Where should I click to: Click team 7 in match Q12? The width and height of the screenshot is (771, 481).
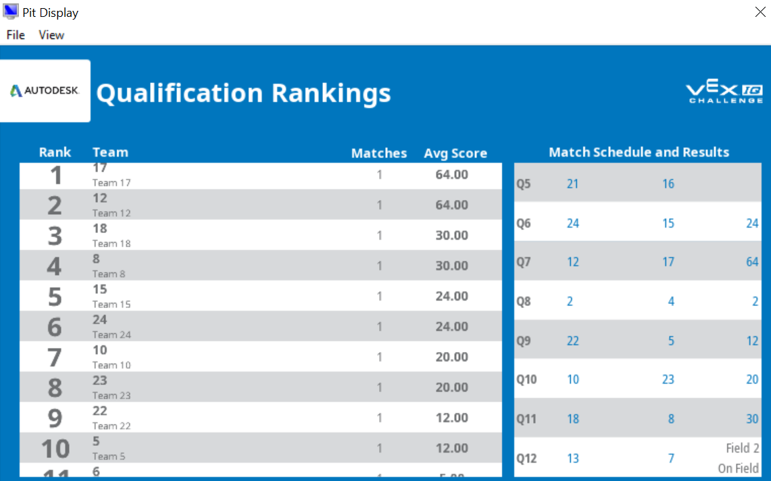click(671, 458)
